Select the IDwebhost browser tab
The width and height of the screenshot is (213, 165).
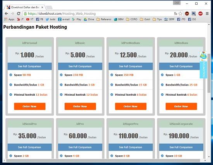24,7
